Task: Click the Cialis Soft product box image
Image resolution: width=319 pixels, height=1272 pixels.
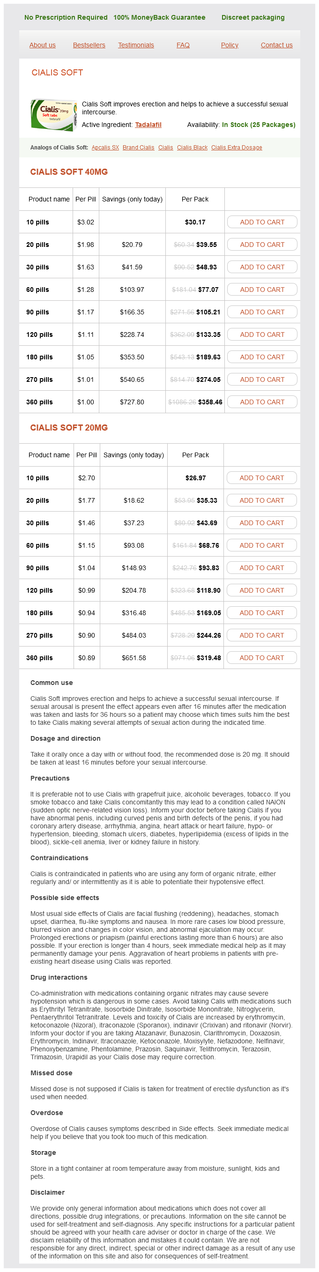Action: pyautogui.click(x=53, y=115)
